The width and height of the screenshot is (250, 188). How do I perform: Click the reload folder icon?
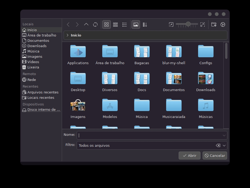point(95,24)
